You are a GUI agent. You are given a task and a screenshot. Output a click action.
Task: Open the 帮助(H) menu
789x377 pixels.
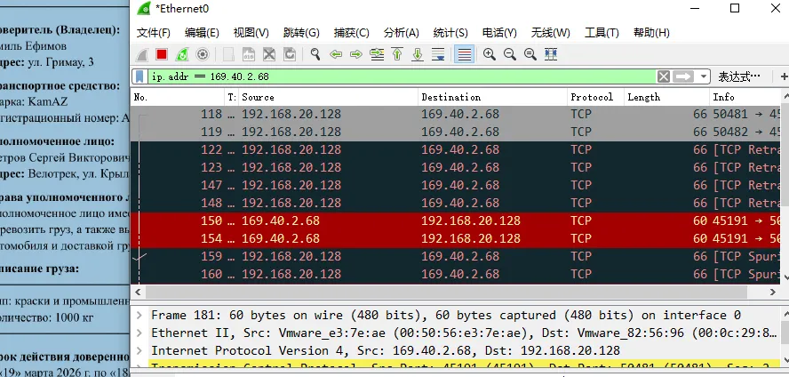coord(651,33)
